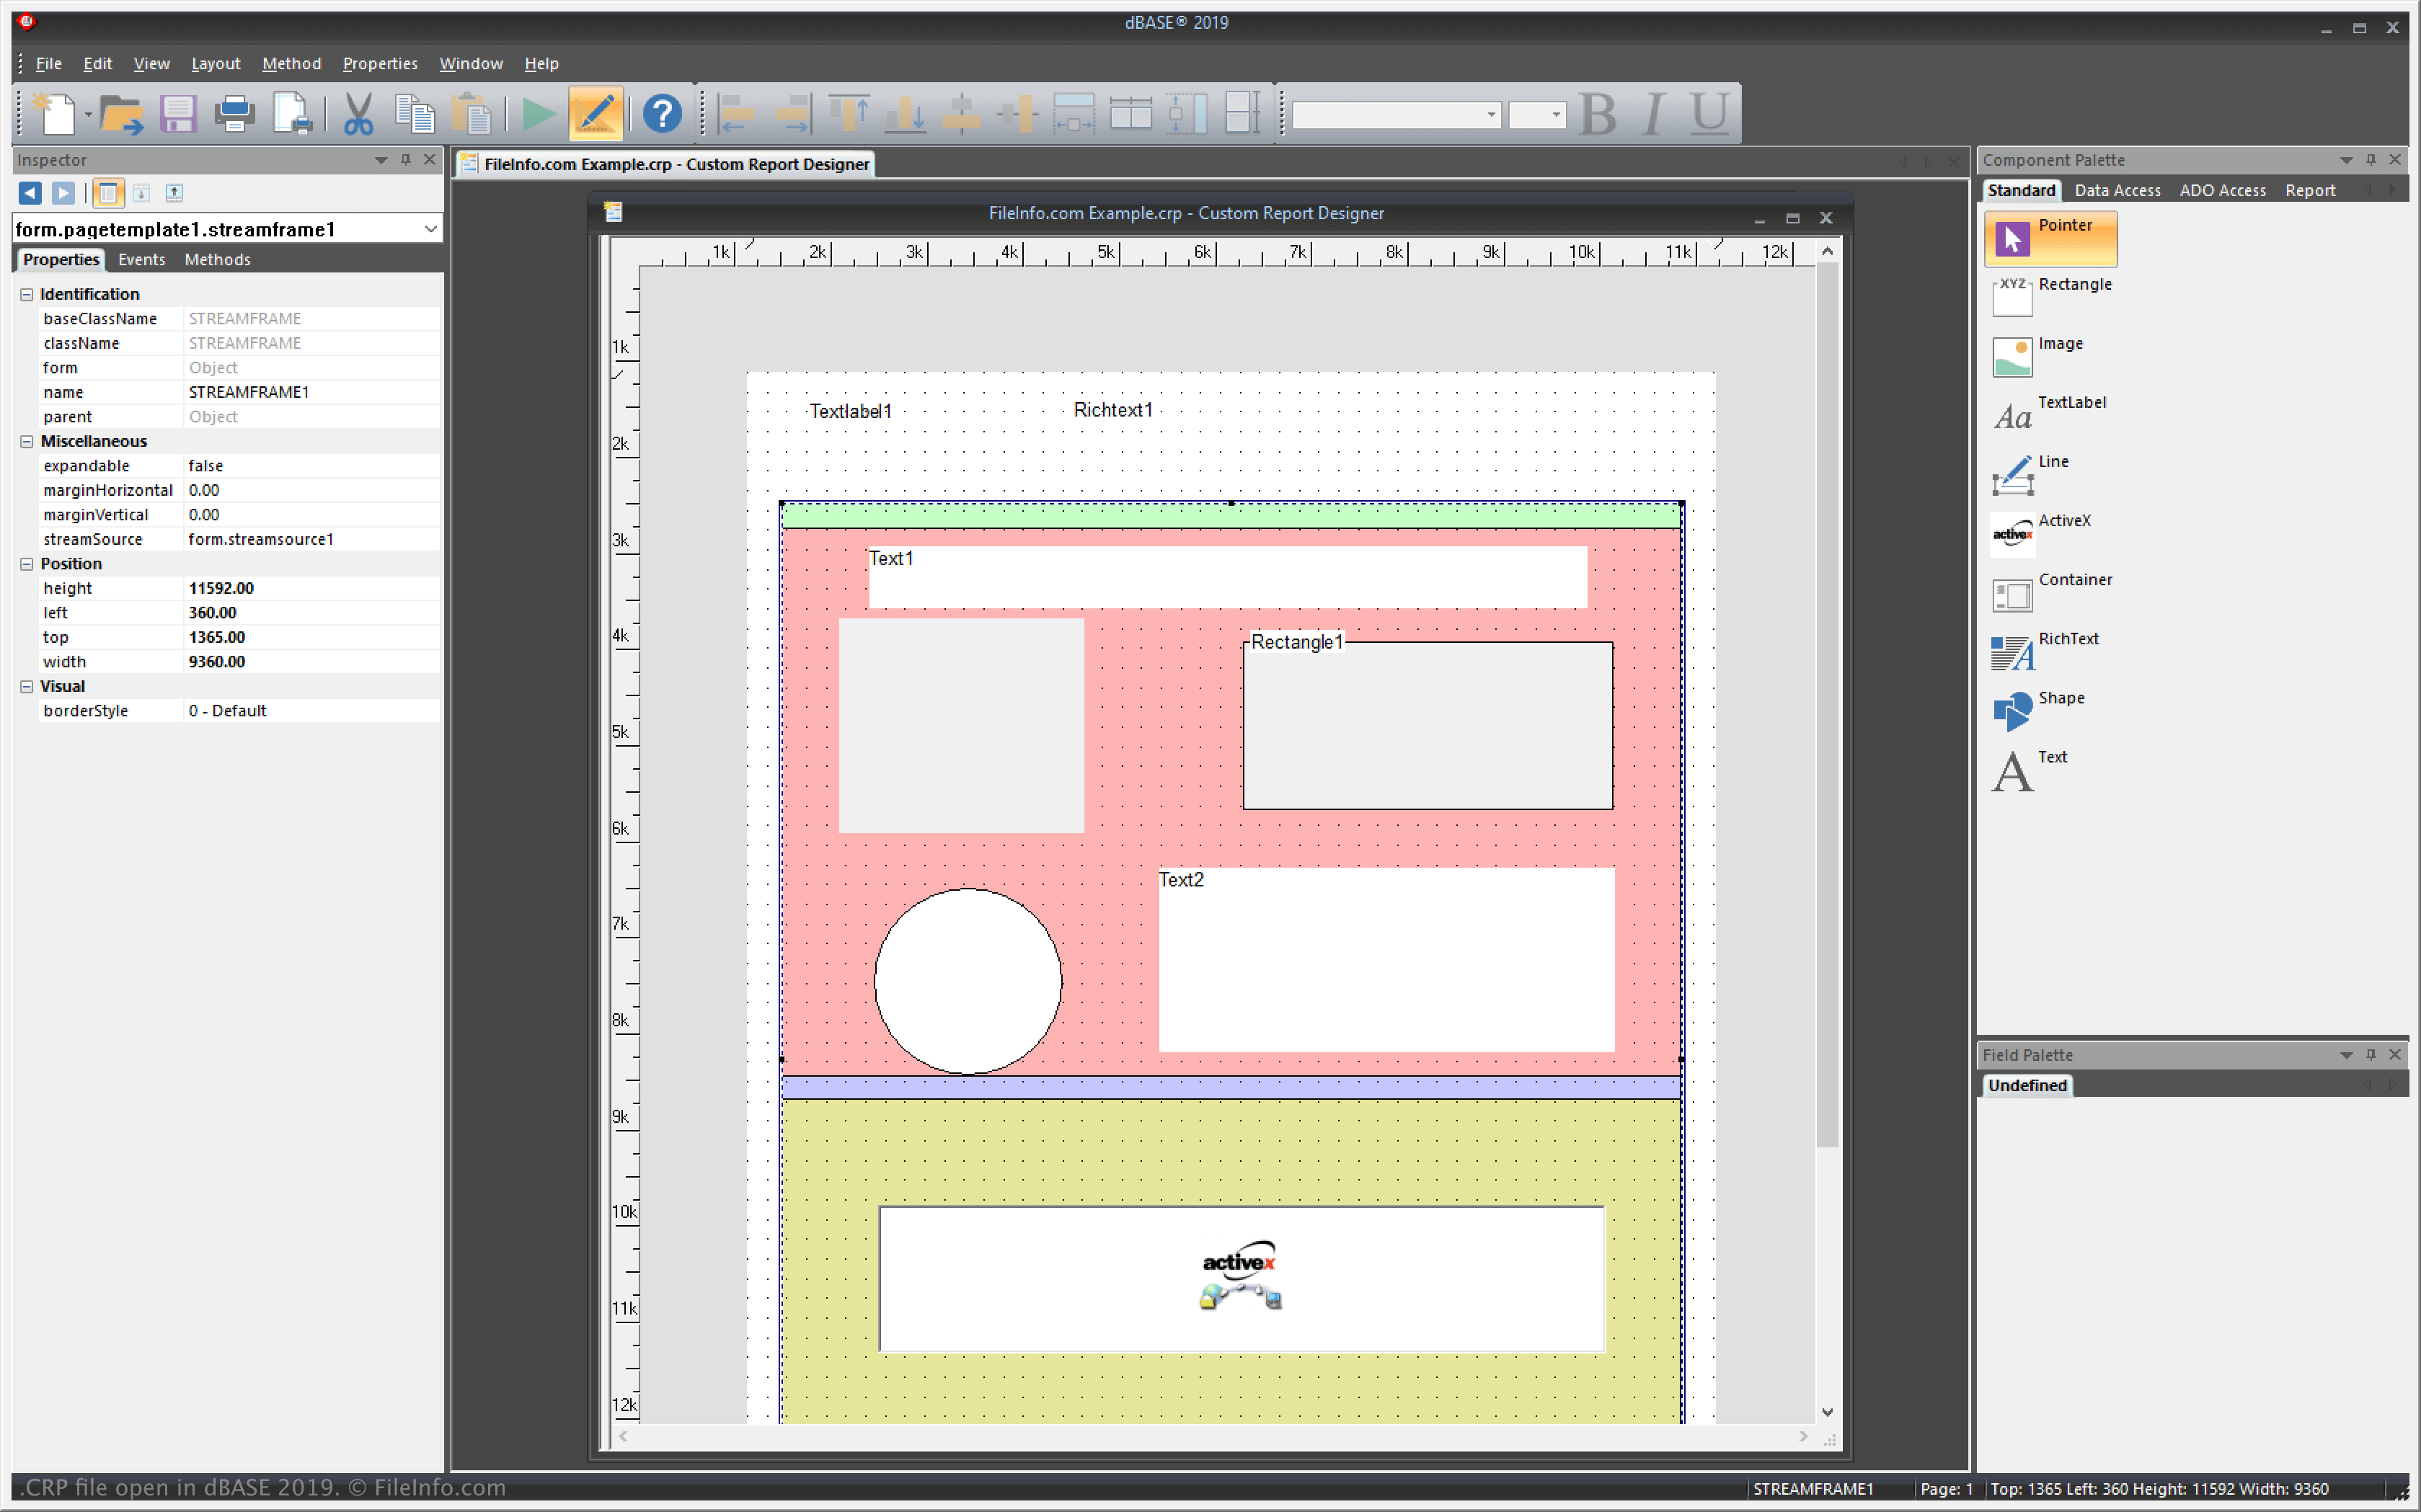Select the Text component icon
The image size is (2421, 1512).
pyautogui.click(x=2011, y=771)
